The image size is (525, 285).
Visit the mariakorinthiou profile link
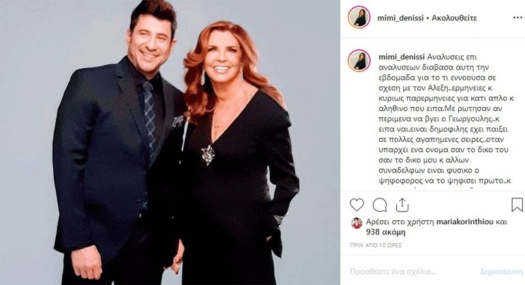[465, 222]
